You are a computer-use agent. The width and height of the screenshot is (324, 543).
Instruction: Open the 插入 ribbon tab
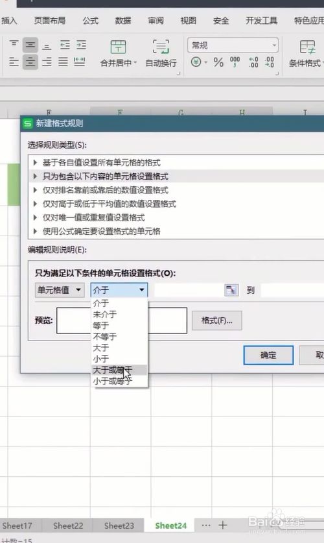pos(9,21)
